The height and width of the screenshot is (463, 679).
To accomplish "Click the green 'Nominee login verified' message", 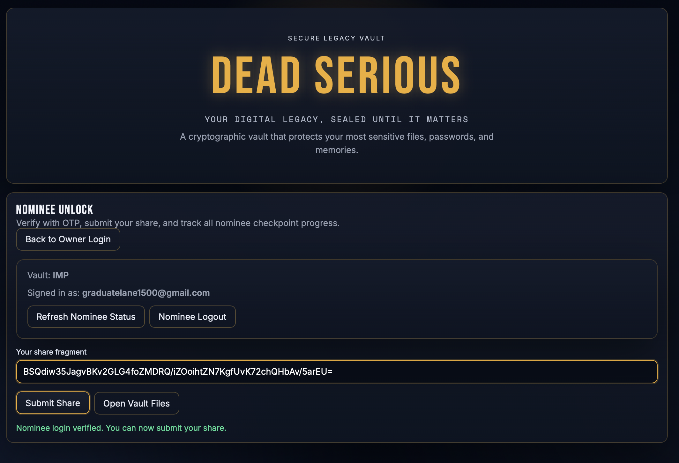I will click(121, 428).
